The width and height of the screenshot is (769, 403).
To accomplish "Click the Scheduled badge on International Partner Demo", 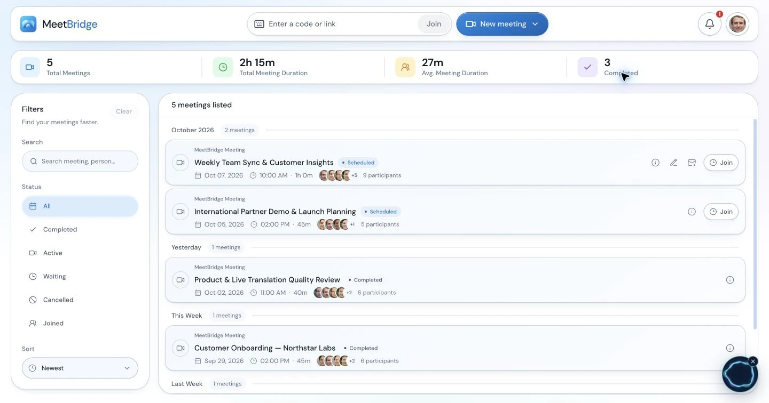I will 380,212.
